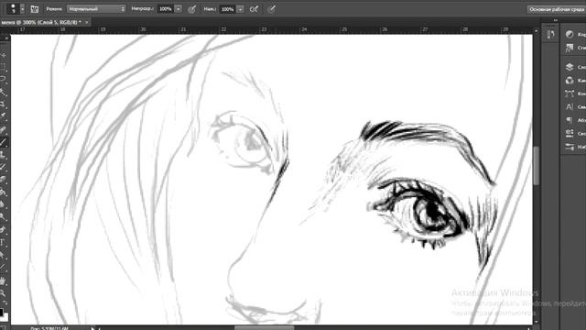The height and width of the screenshot is (330, 586).
Task: Open the History panel icon
Action: pyautogui.click(x=551, y=35)
